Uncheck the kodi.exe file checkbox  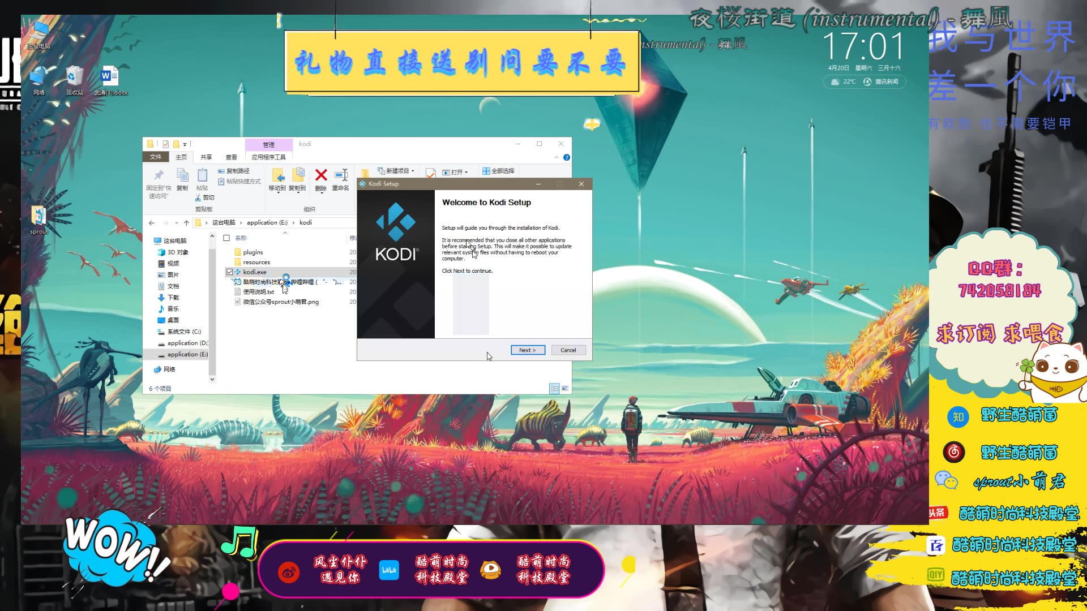coord(229,272)
